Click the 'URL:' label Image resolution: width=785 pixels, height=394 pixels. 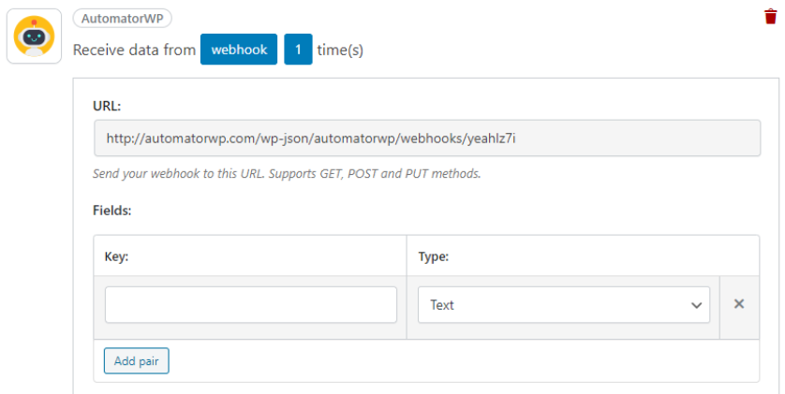tap(107, 106)
